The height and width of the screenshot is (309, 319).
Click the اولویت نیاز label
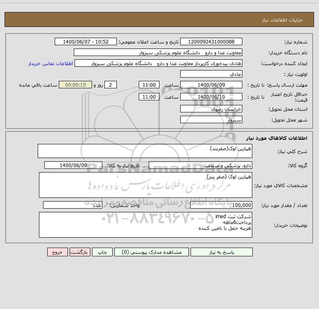tap(296, 75)
